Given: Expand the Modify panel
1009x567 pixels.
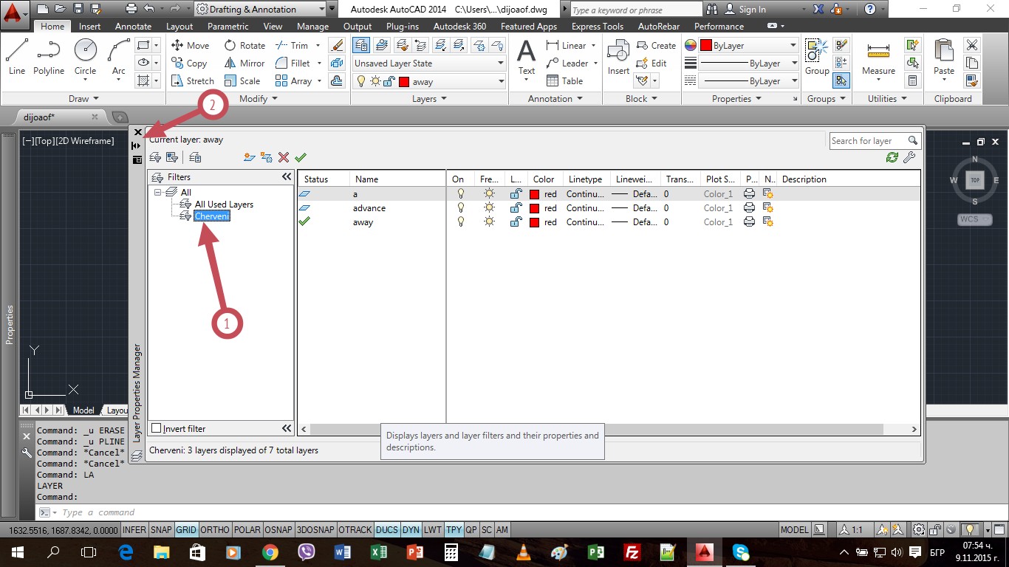Looking at the screenshot, I should point(259,98).
